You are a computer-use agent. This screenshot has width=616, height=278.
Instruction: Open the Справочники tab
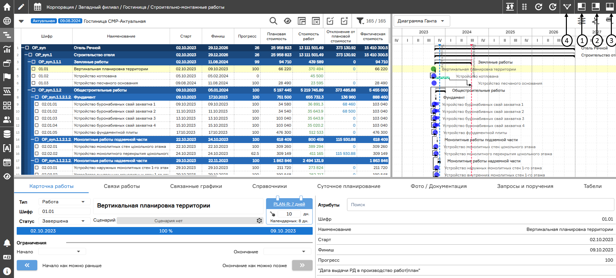(269, 186)
